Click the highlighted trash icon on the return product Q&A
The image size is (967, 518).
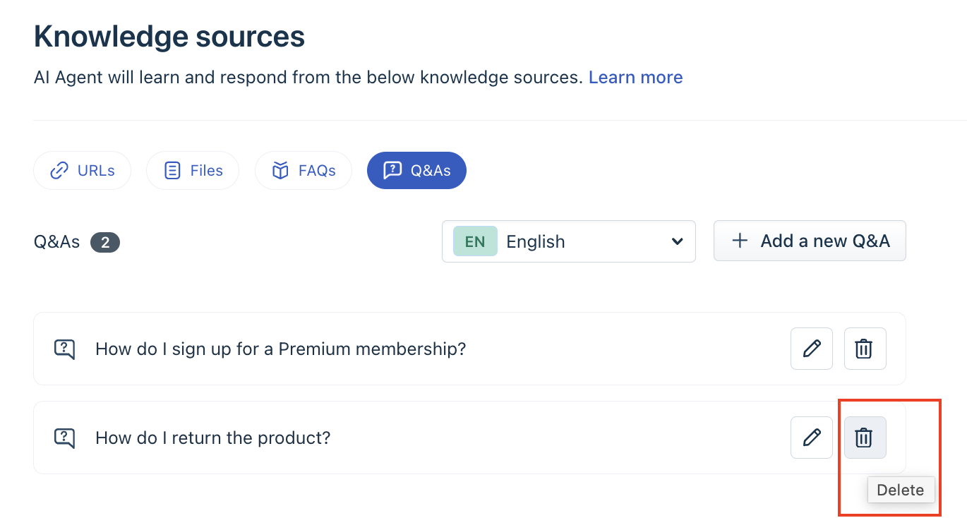coord(865,438)
